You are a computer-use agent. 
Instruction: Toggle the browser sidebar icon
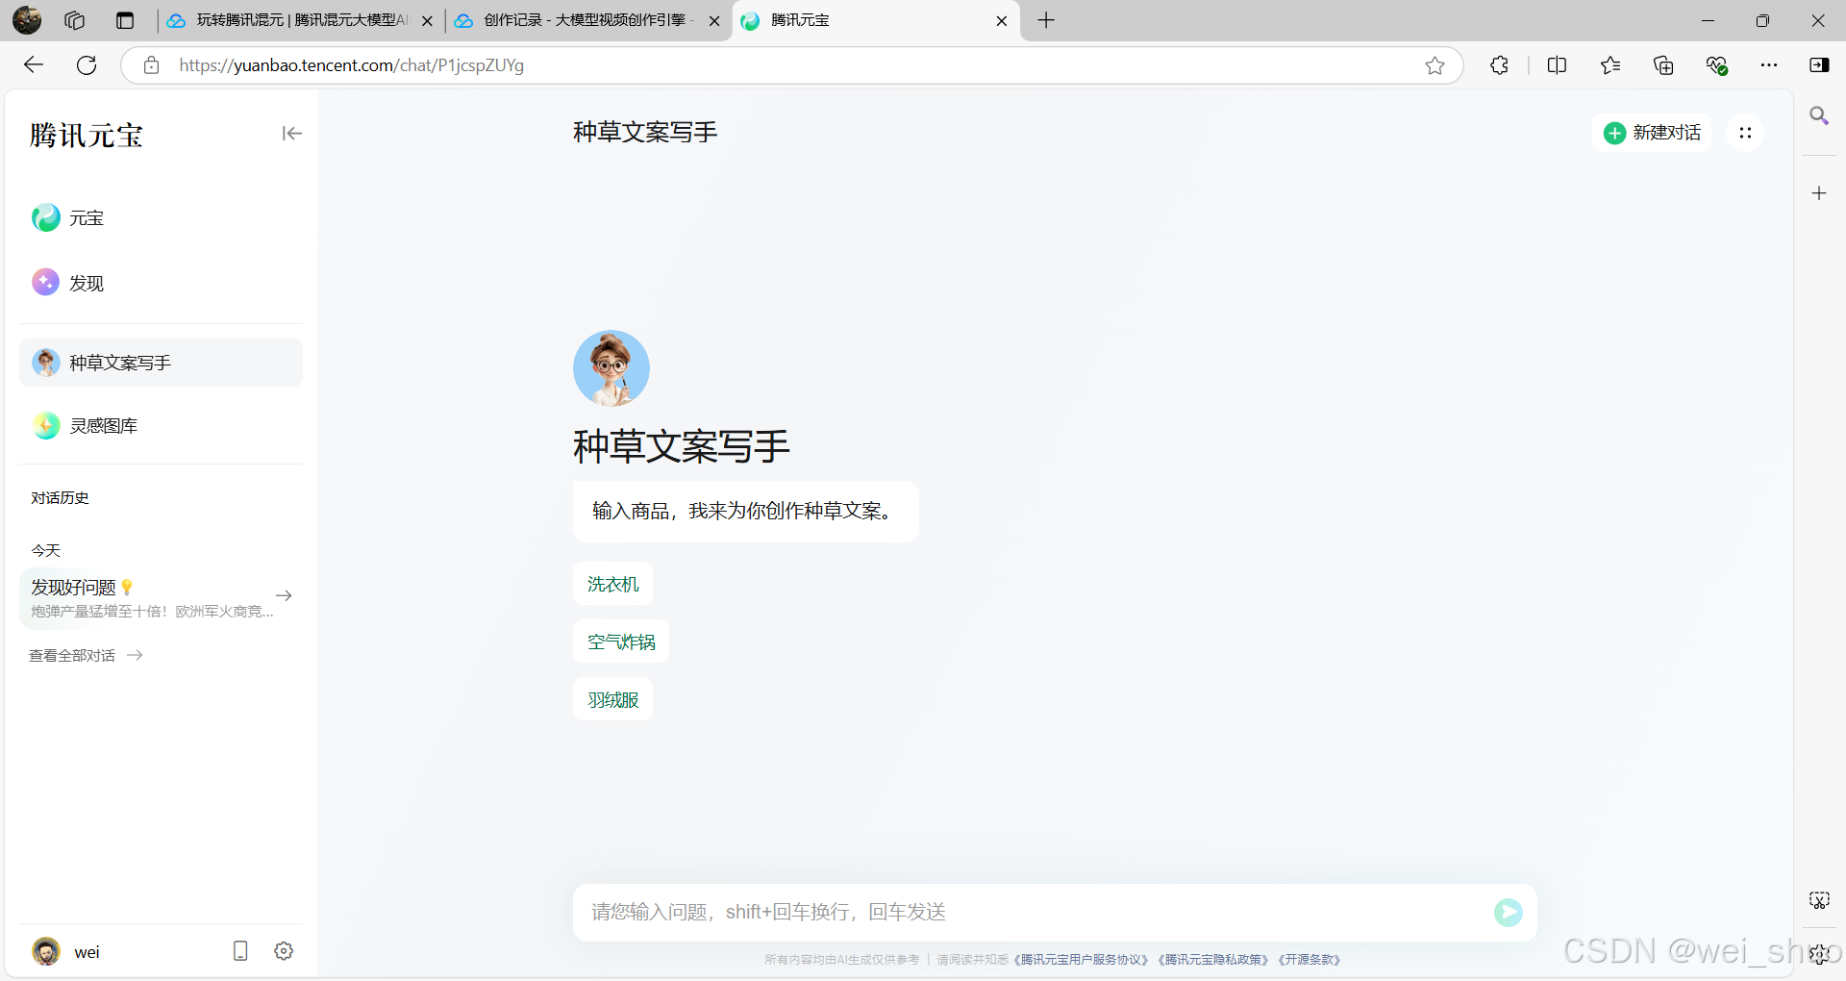click(1819, 65)
